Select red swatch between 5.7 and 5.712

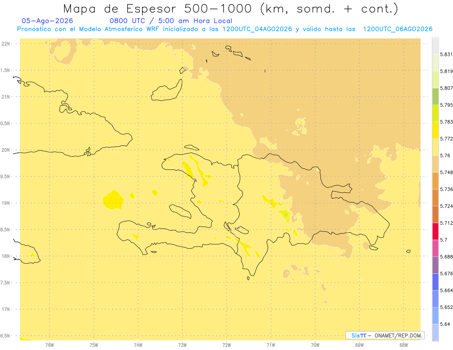435,231
